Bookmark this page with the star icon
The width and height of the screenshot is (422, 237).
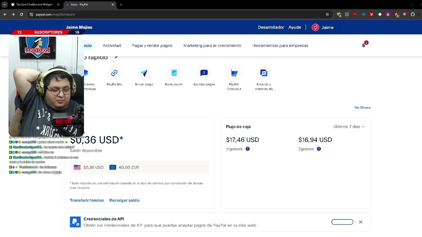click(x=327, y=14)
